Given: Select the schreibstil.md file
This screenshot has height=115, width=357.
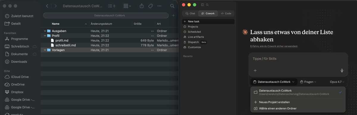Looking at the screenshot, I should [109, 45].
